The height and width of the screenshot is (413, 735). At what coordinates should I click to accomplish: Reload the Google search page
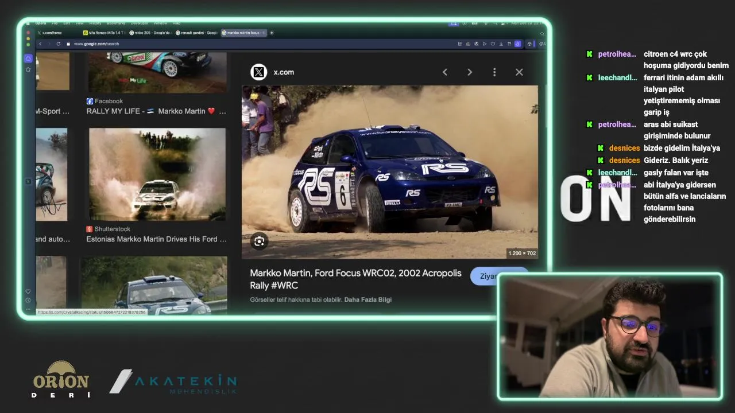pos(59,44)
